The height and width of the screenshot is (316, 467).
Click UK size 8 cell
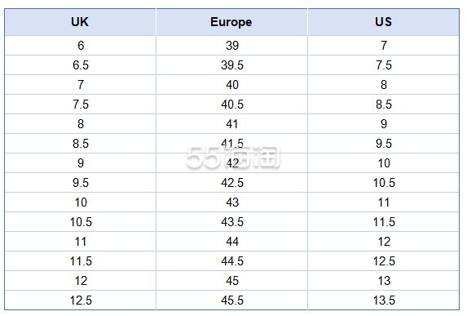pyautogui.click(x=80, y=124)
